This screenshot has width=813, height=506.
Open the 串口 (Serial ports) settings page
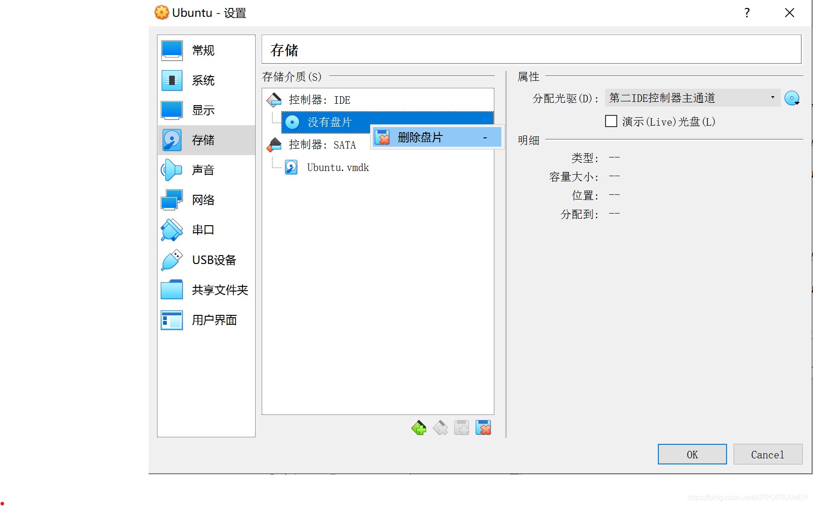(x=206, y=230)
